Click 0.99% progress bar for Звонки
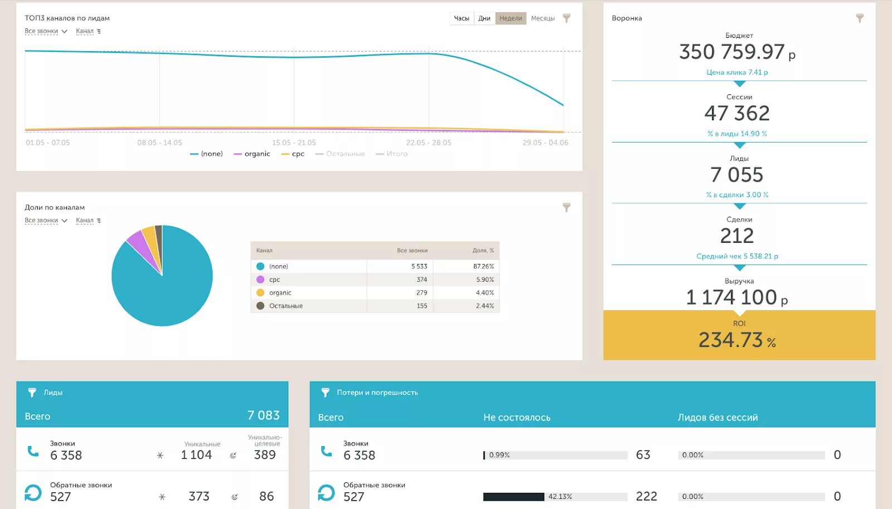This screenshot has height=509, width=892. tap(555, 456)
